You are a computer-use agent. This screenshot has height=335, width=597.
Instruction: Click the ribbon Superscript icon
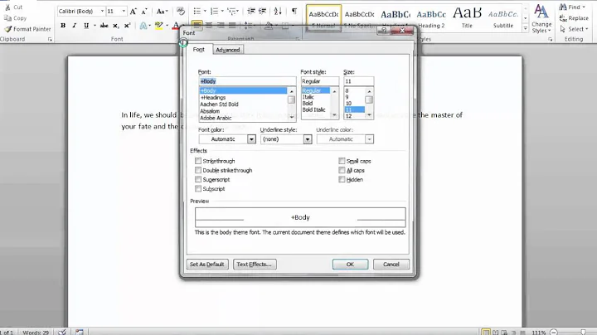(x=127, y=26)
